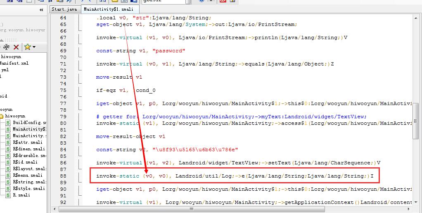422x213 pixels.
Task: Select R$menu.smali in the tree
Action: [27, 175]
